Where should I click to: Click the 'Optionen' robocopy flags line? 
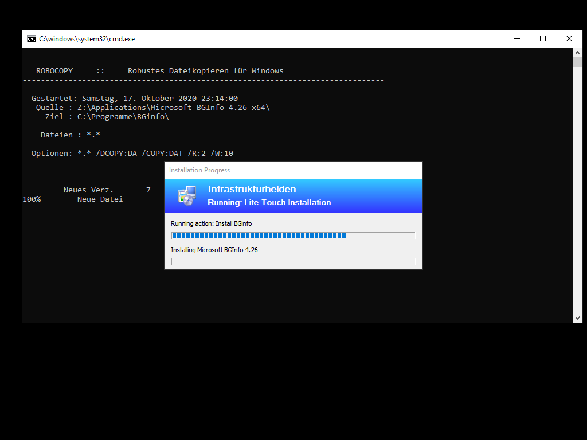tap(132, 154)
